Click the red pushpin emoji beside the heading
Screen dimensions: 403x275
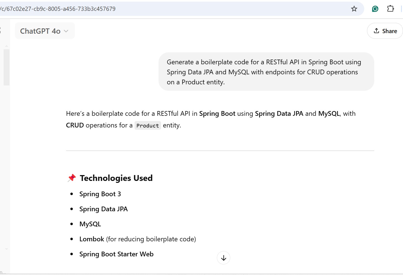click(x=72, y=178)
